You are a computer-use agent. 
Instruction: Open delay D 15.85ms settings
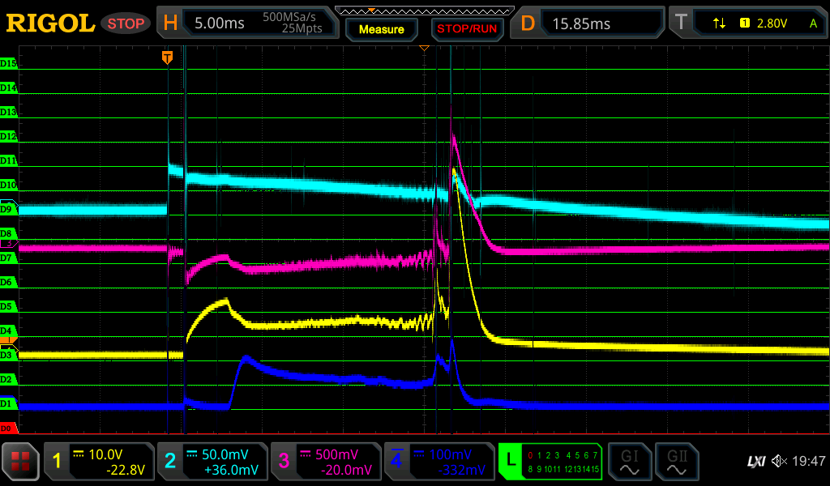(590, 23)
